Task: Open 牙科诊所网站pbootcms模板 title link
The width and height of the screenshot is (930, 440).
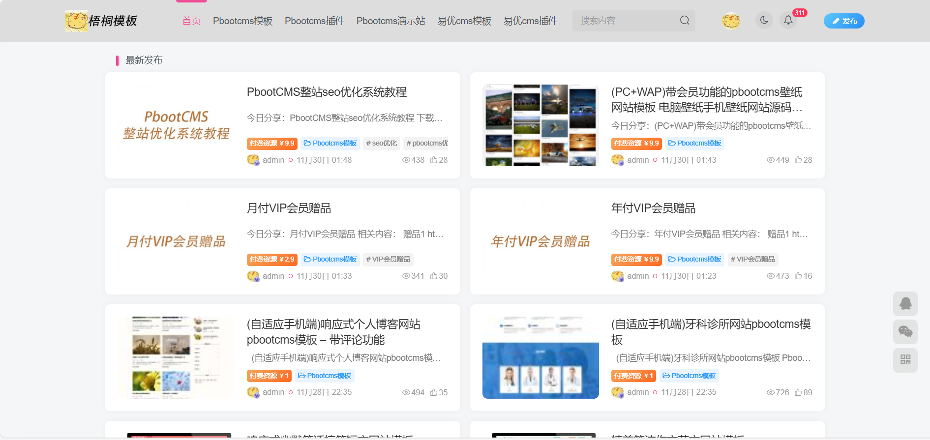Action: point(711,332)
